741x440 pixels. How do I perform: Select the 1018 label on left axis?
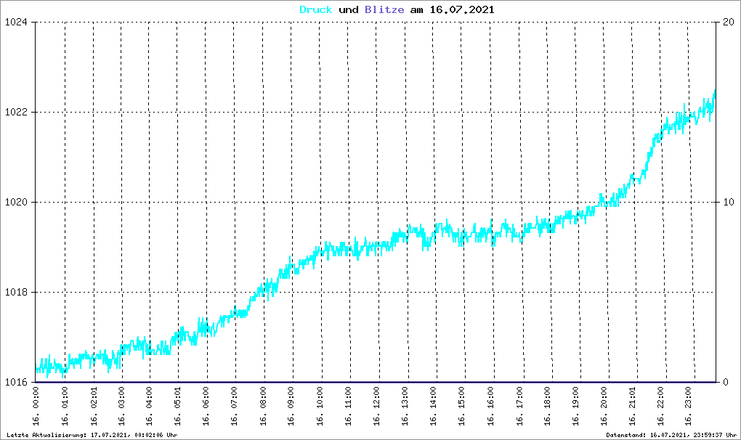pyautogui.click(x=15, y=292)
